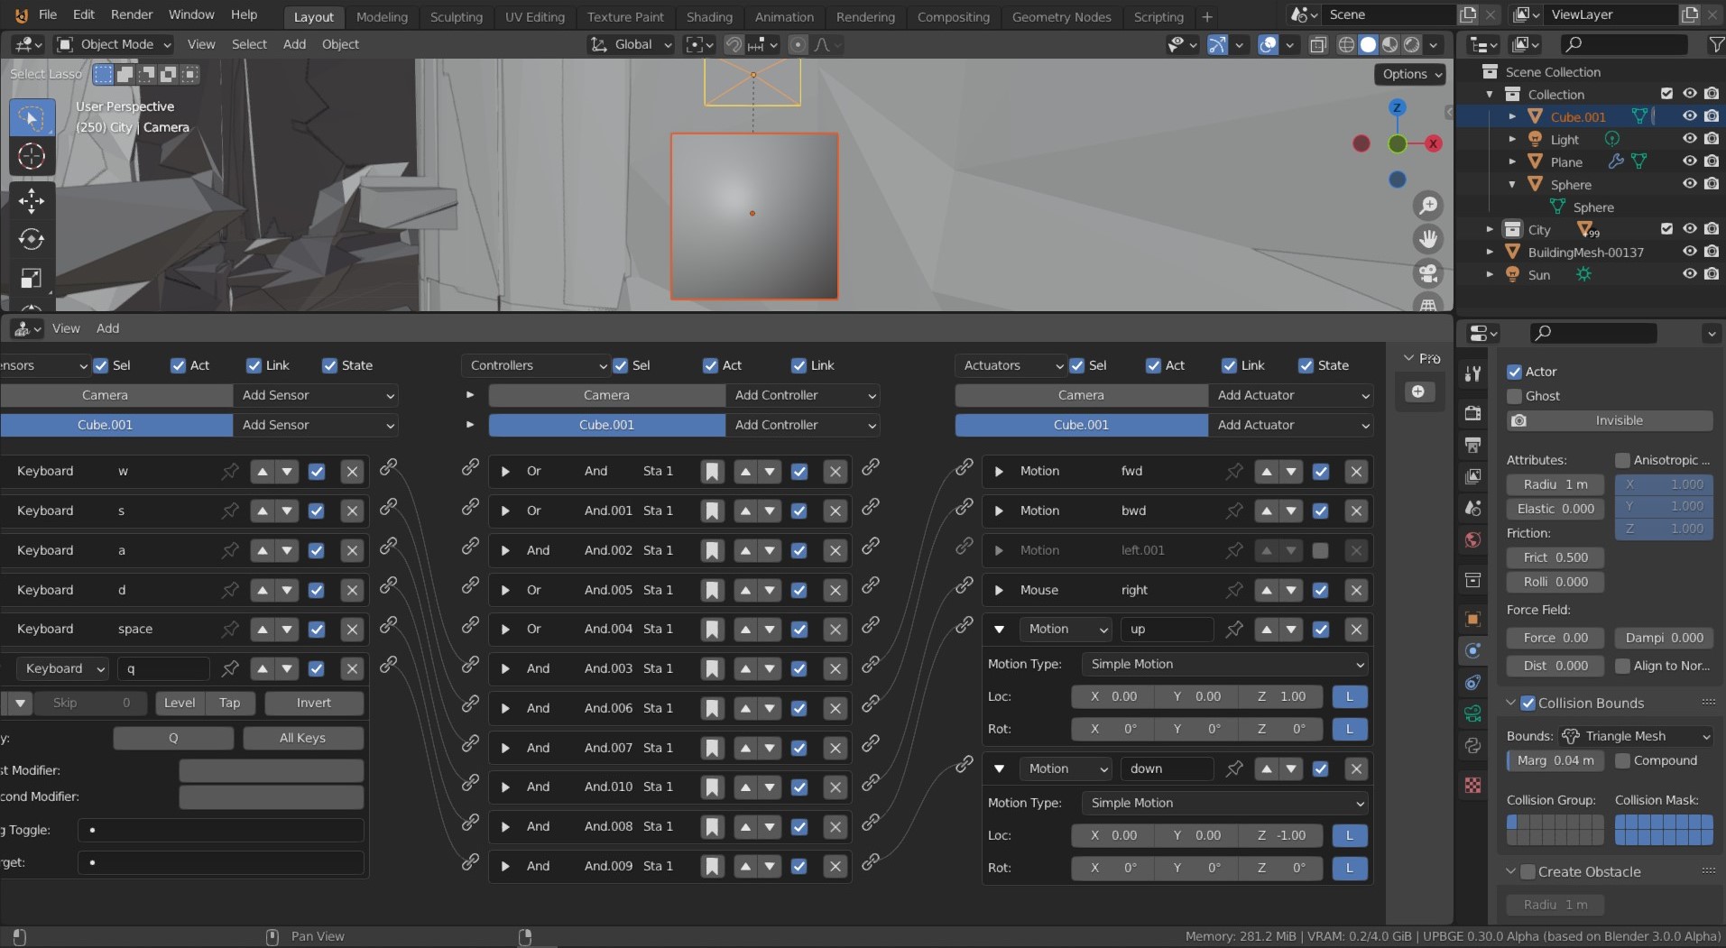
Task: Switch to the Geometry Nodes workspace tab
Action: coord(1061,16)
